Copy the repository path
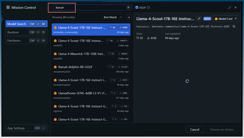The width and height of the screenshot is (244, 138). (x=234, y=26)
